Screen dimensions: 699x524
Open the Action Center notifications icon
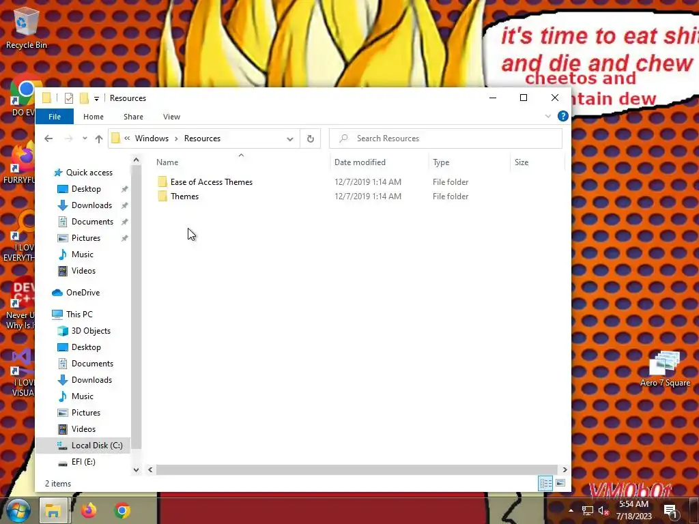[670, 510]
